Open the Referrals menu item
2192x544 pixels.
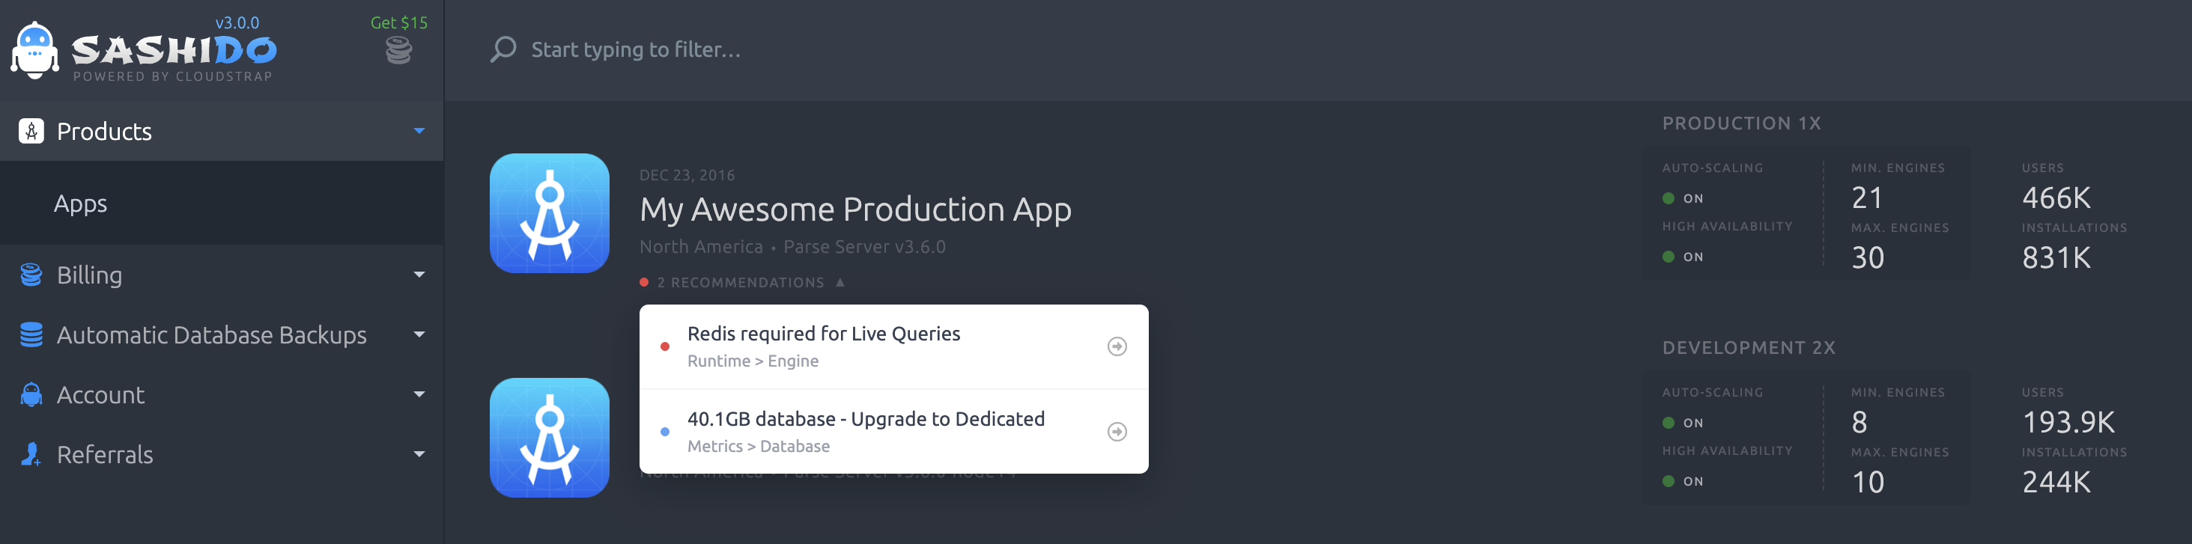[105, 455]
